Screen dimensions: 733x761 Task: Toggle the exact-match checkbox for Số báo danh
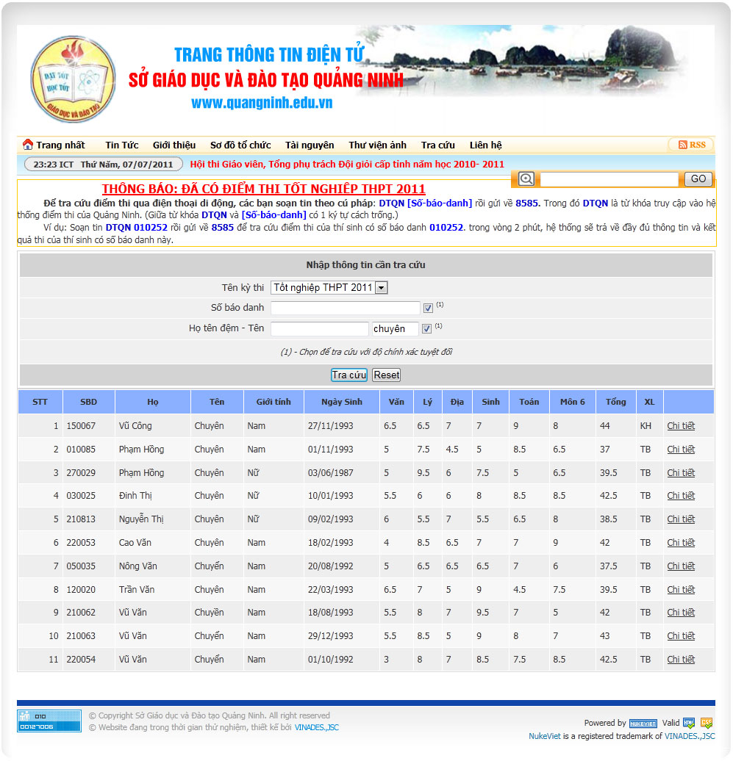428,309
